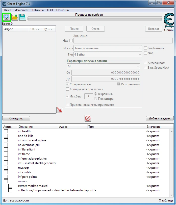
Task: Select the Пос.цифры radio button
Action: point(95,99)
